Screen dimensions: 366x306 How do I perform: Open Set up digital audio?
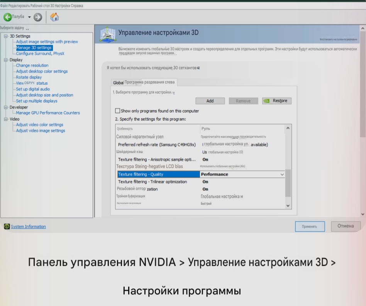[33, 89]
